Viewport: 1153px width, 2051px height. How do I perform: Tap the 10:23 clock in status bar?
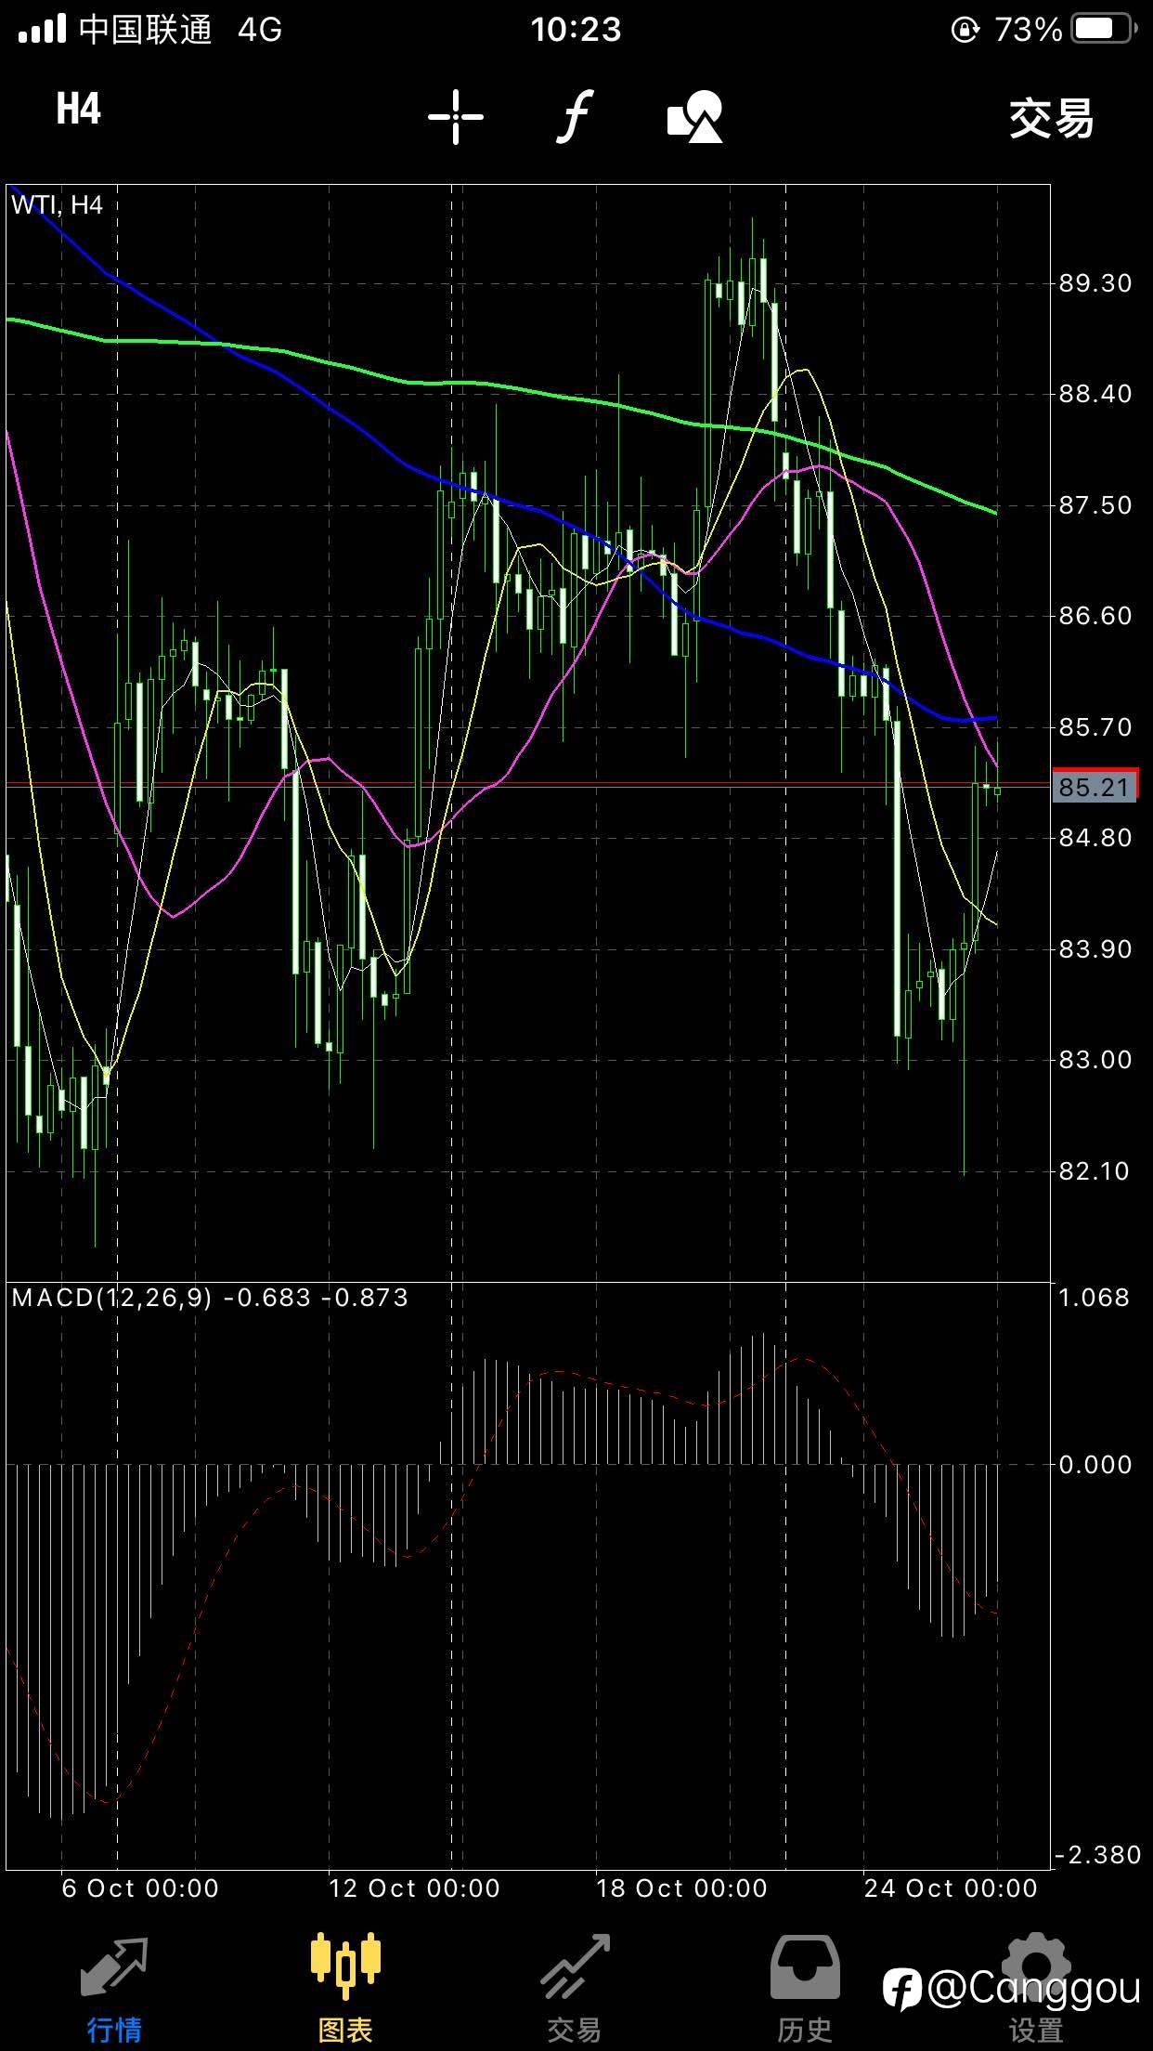pyautogui.click(x=576, y=30)
